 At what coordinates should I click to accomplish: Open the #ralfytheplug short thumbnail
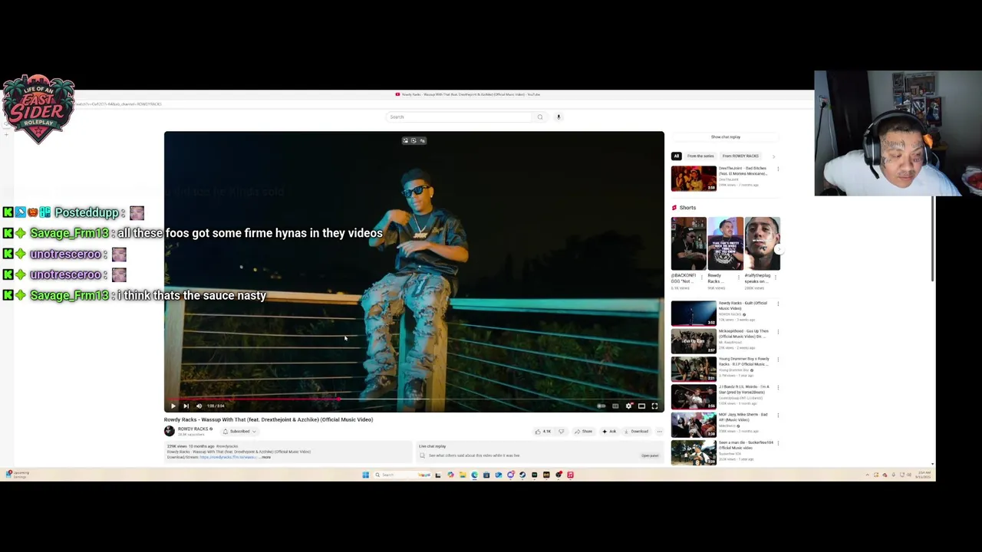coord(762,244)
